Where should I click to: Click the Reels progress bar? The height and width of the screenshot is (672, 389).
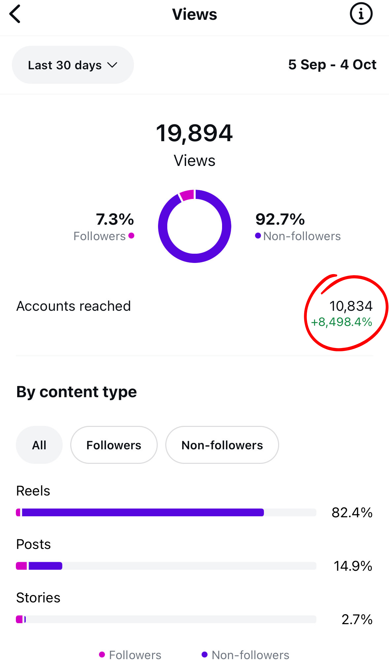(x=166, y=512)
